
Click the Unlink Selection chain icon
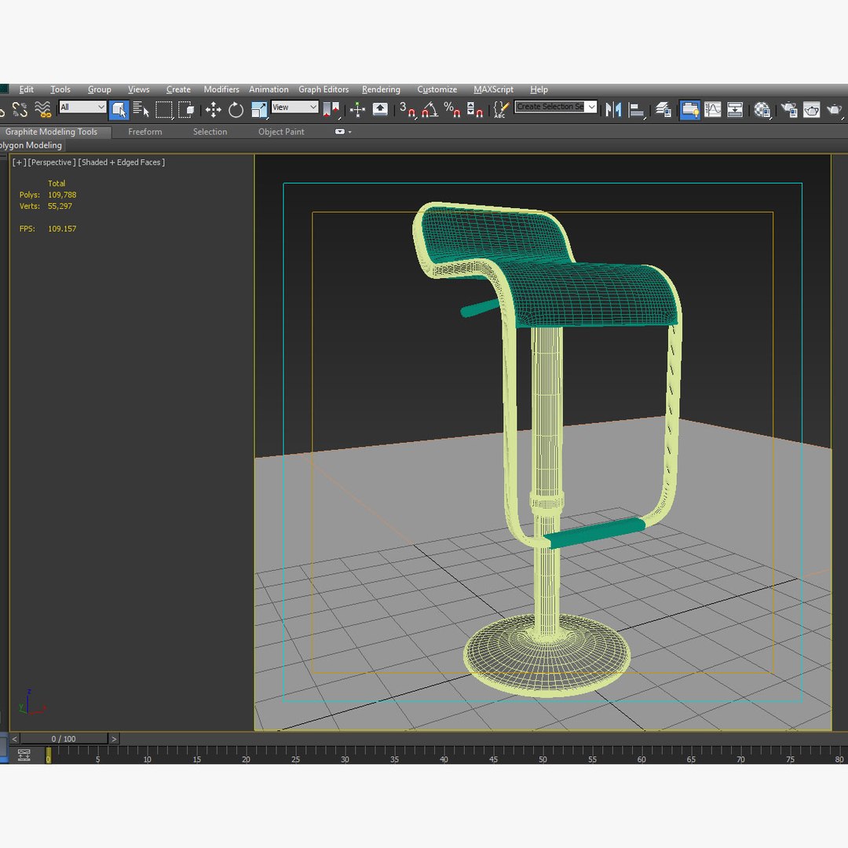click(x=20, y=110)
